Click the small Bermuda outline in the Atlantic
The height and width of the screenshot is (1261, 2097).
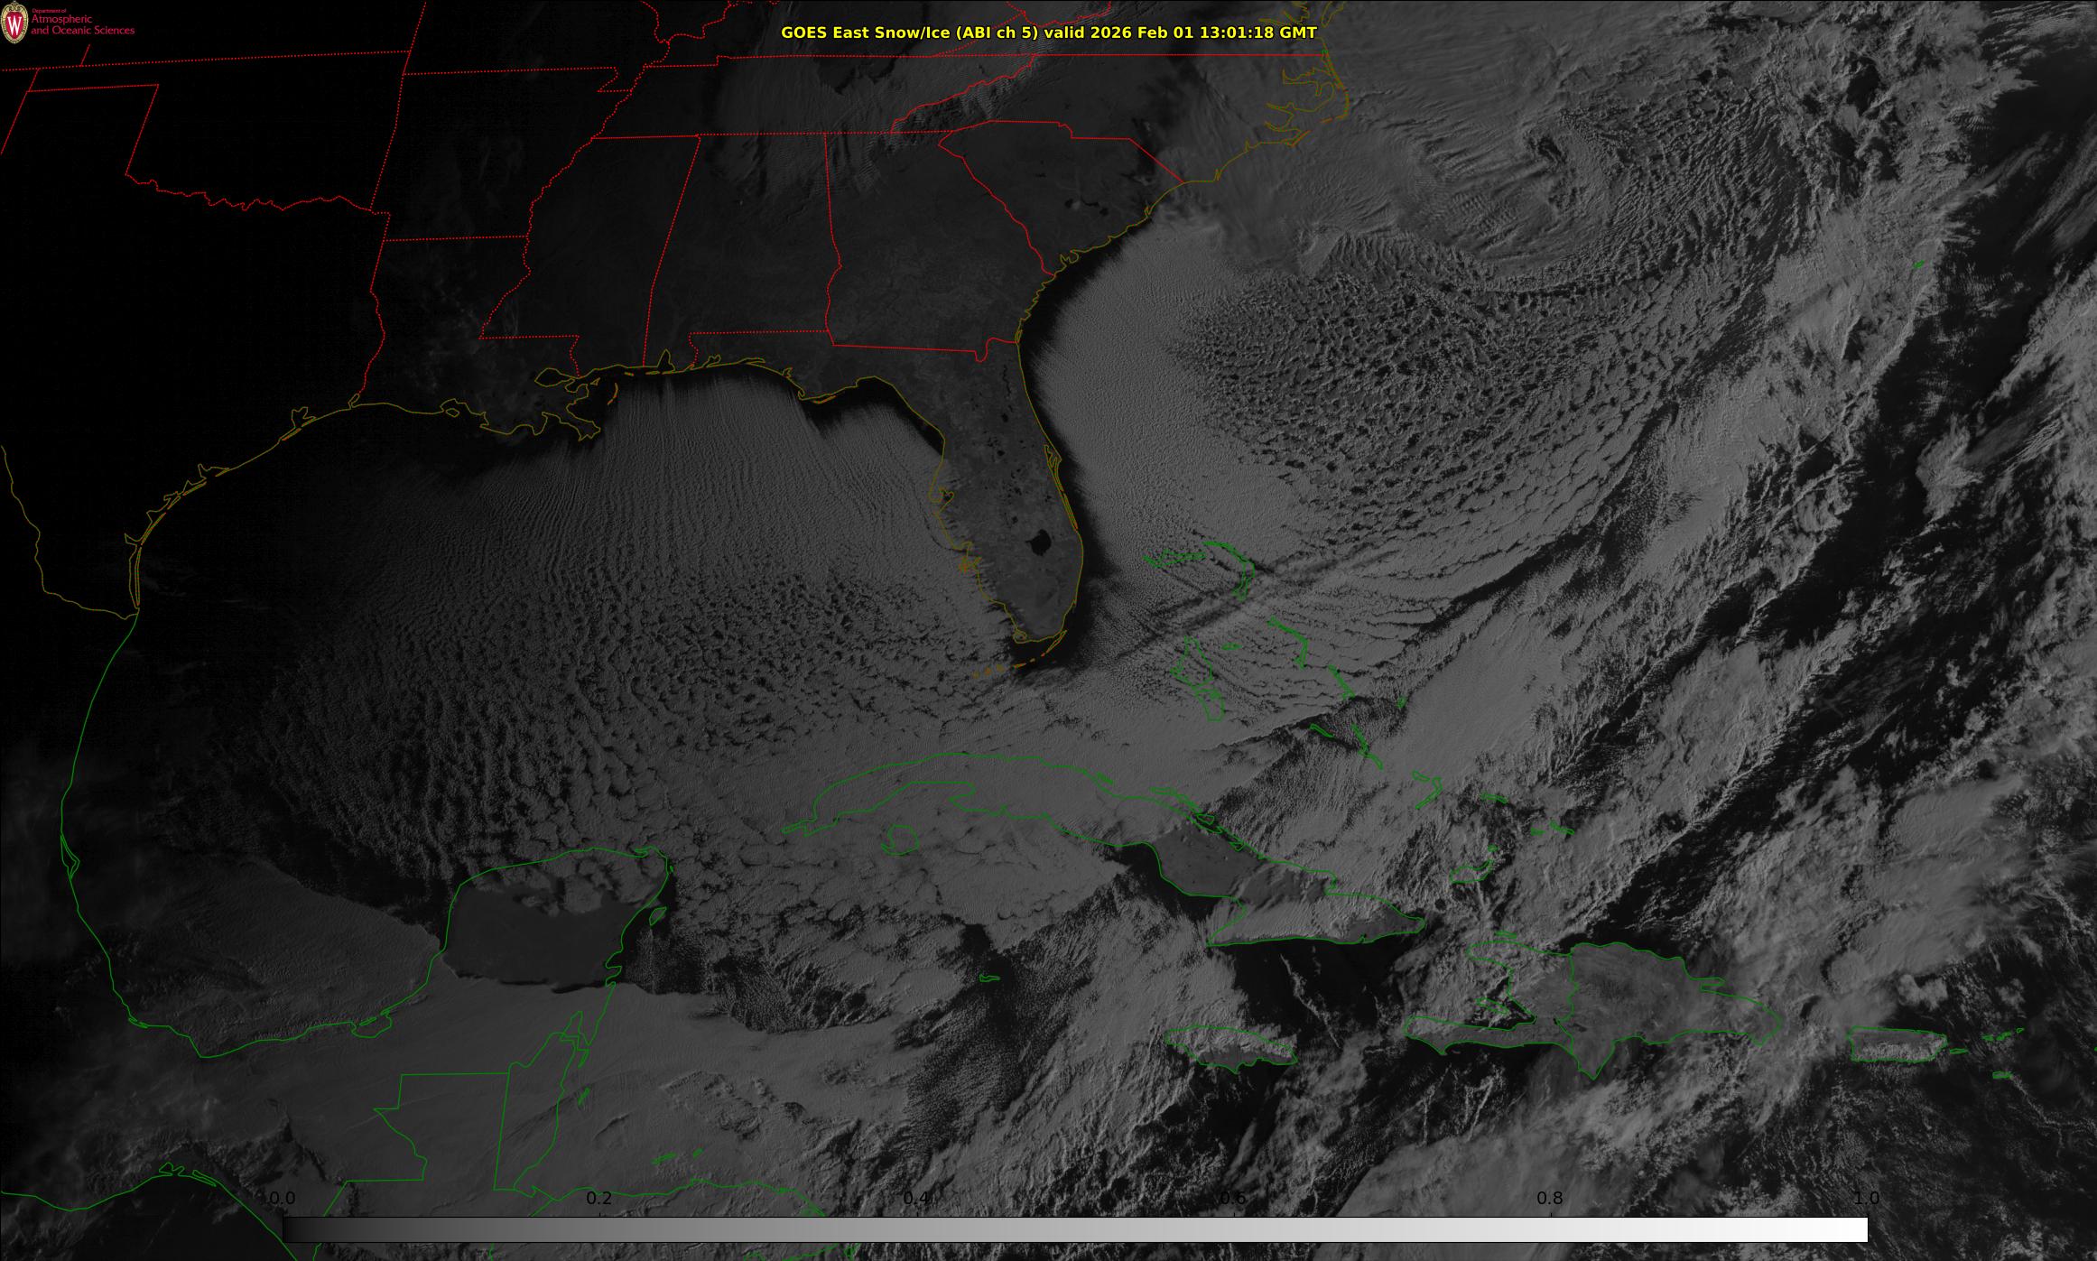pos(1918,264)
